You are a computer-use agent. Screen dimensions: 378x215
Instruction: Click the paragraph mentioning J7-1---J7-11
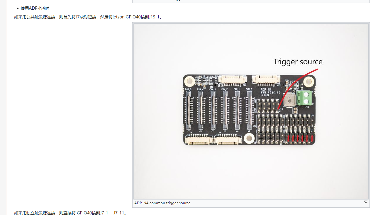point(70,213)
